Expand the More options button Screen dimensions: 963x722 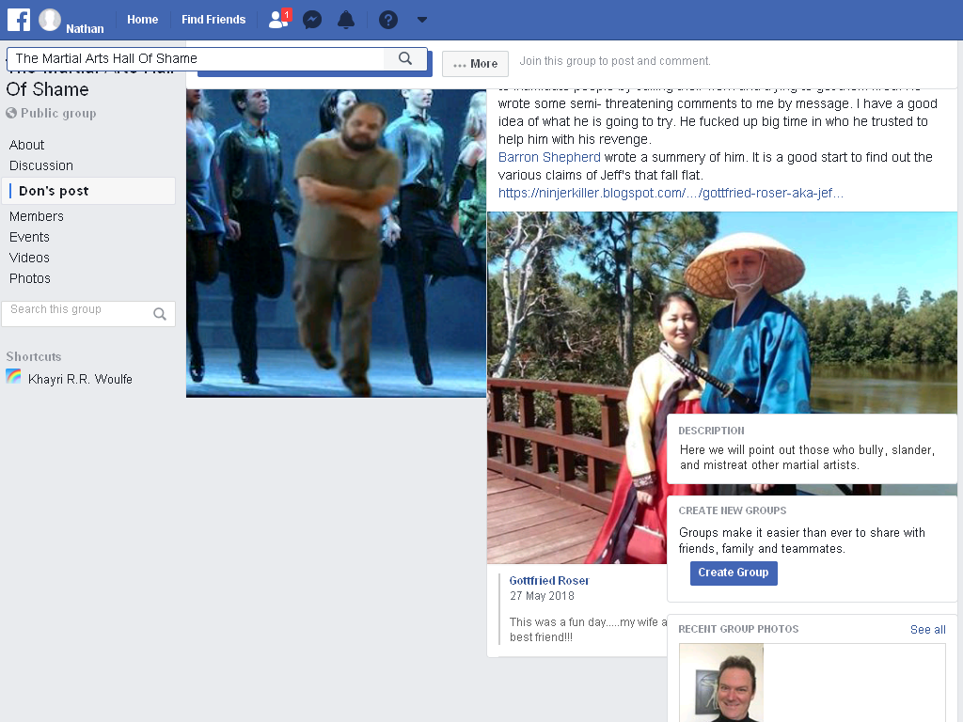pyautogui.click(x=475, y=64)
